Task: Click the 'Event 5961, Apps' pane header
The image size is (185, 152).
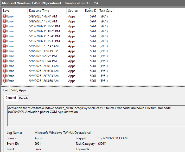Action: [x=14, y=90]
